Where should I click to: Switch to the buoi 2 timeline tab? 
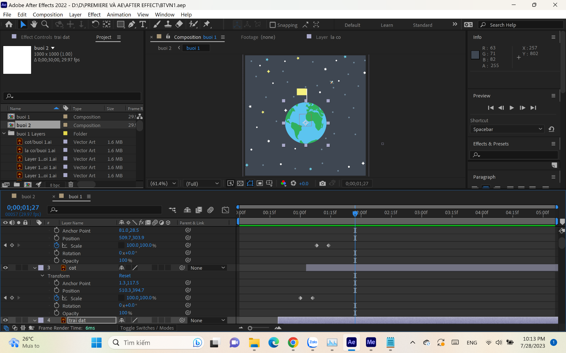28,197
